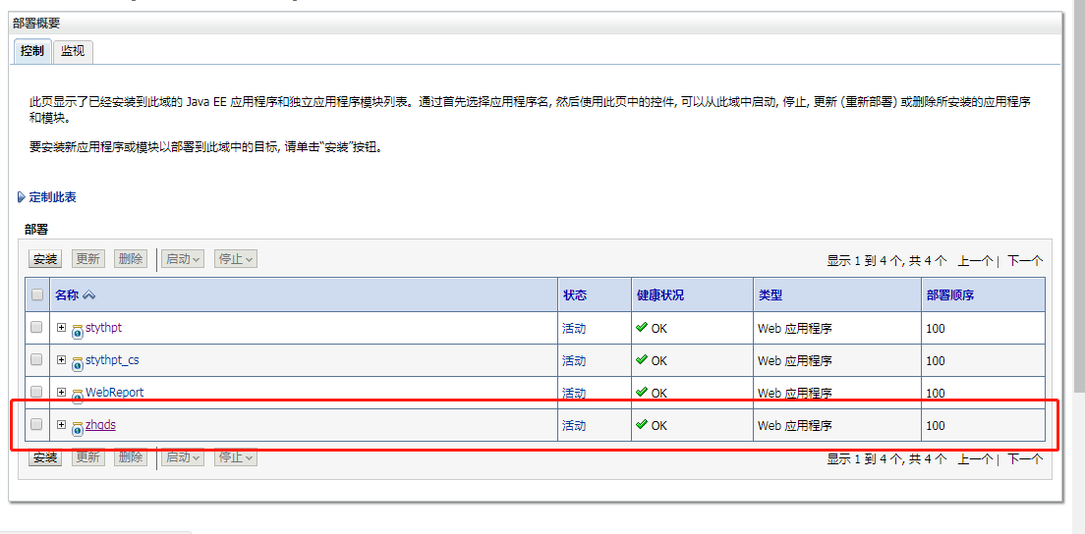Toggle the select-all checkbox in table header
1085x534 pixels.
pos(36,295)
